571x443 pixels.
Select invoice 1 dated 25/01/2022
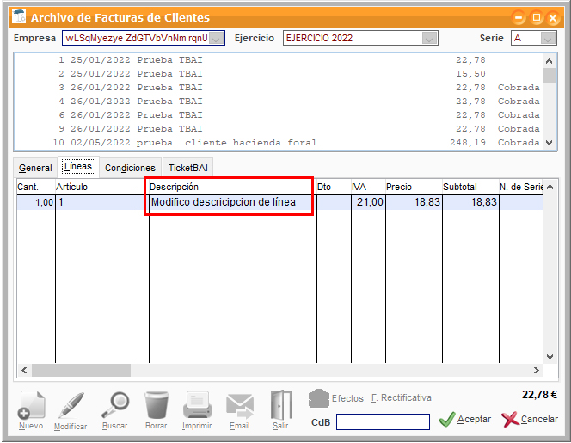pos(278,59)
